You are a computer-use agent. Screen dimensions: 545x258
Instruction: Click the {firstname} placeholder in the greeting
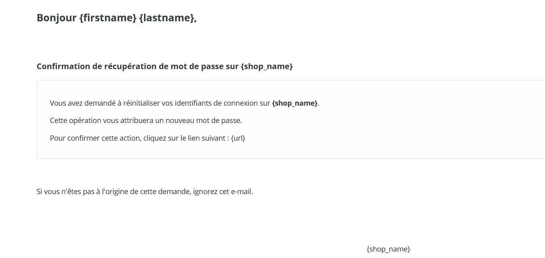coord(108,18)
